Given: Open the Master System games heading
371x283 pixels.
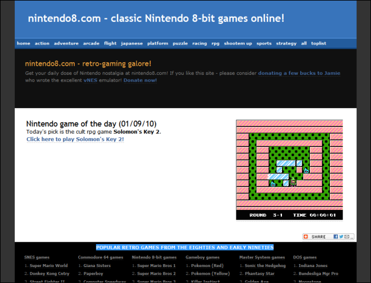Looking at the screenshot, I should pyautogui.click(x=262, y=257).
